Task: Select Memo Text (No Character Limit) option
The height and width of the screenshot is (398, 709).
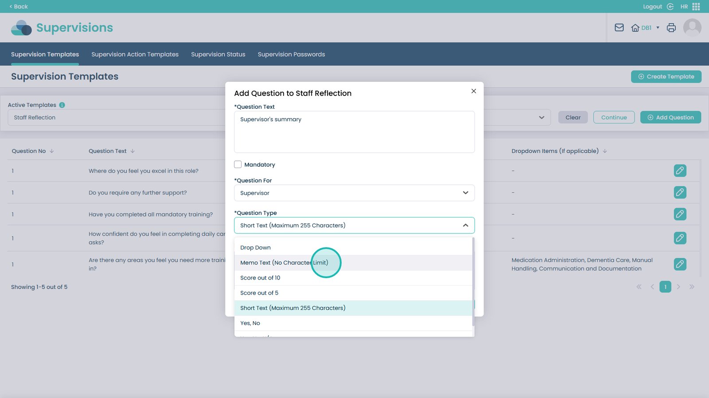Action: pyautogui.click(x=284, y=263)
